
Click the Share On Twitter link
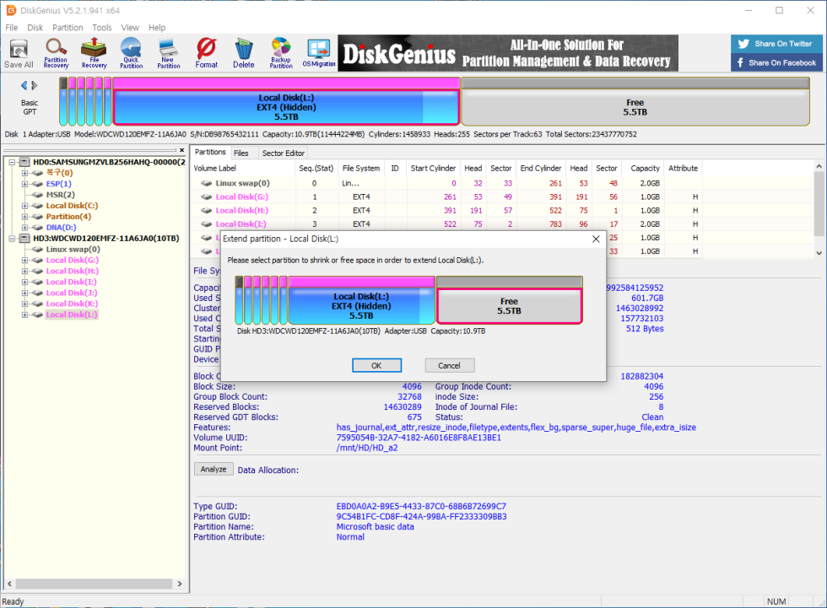[x=775, y=44]
